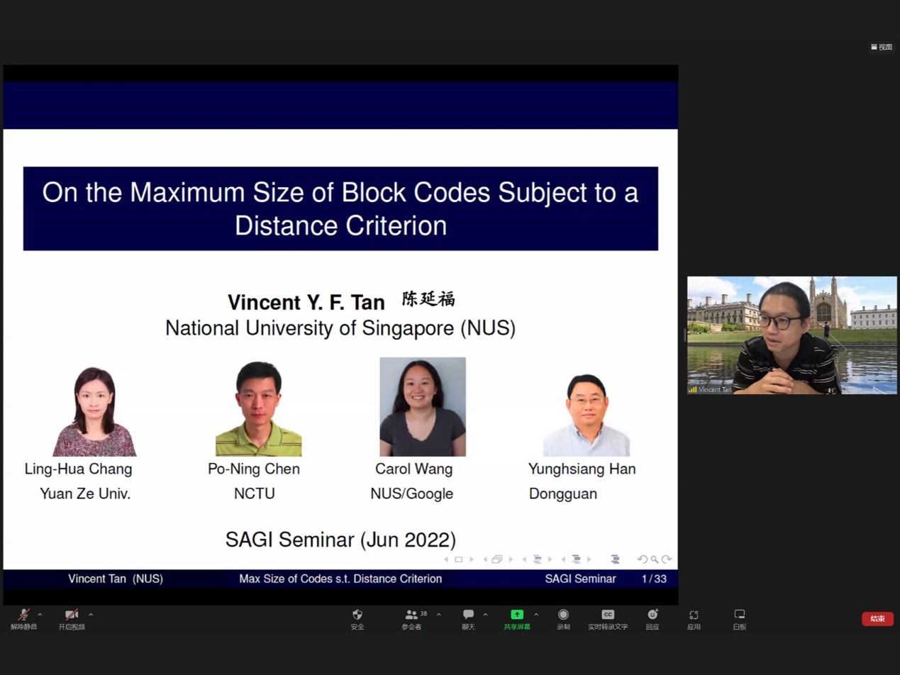Expand chat options arrow beside 聊天
Viewport: 900px width, 675px height.
485,615
